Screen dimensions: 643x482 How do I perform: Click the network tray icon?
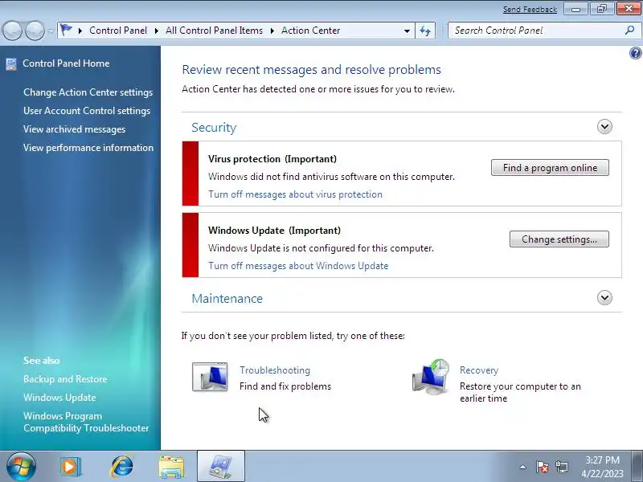(x=562, y=467)
